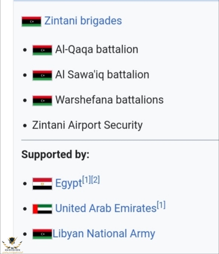The height and width of the screenshot is (254, 219).
Task: Click the flag next to Warshefana battalions
Action: click(x=42, y=100)
